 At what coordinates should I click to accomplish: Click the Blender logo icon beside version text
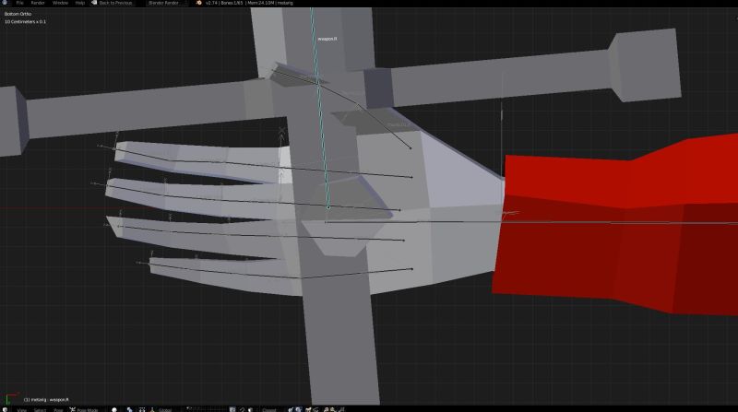[198, 3]
